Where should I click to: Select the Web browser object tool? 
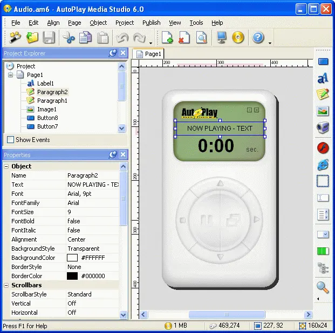323,165
